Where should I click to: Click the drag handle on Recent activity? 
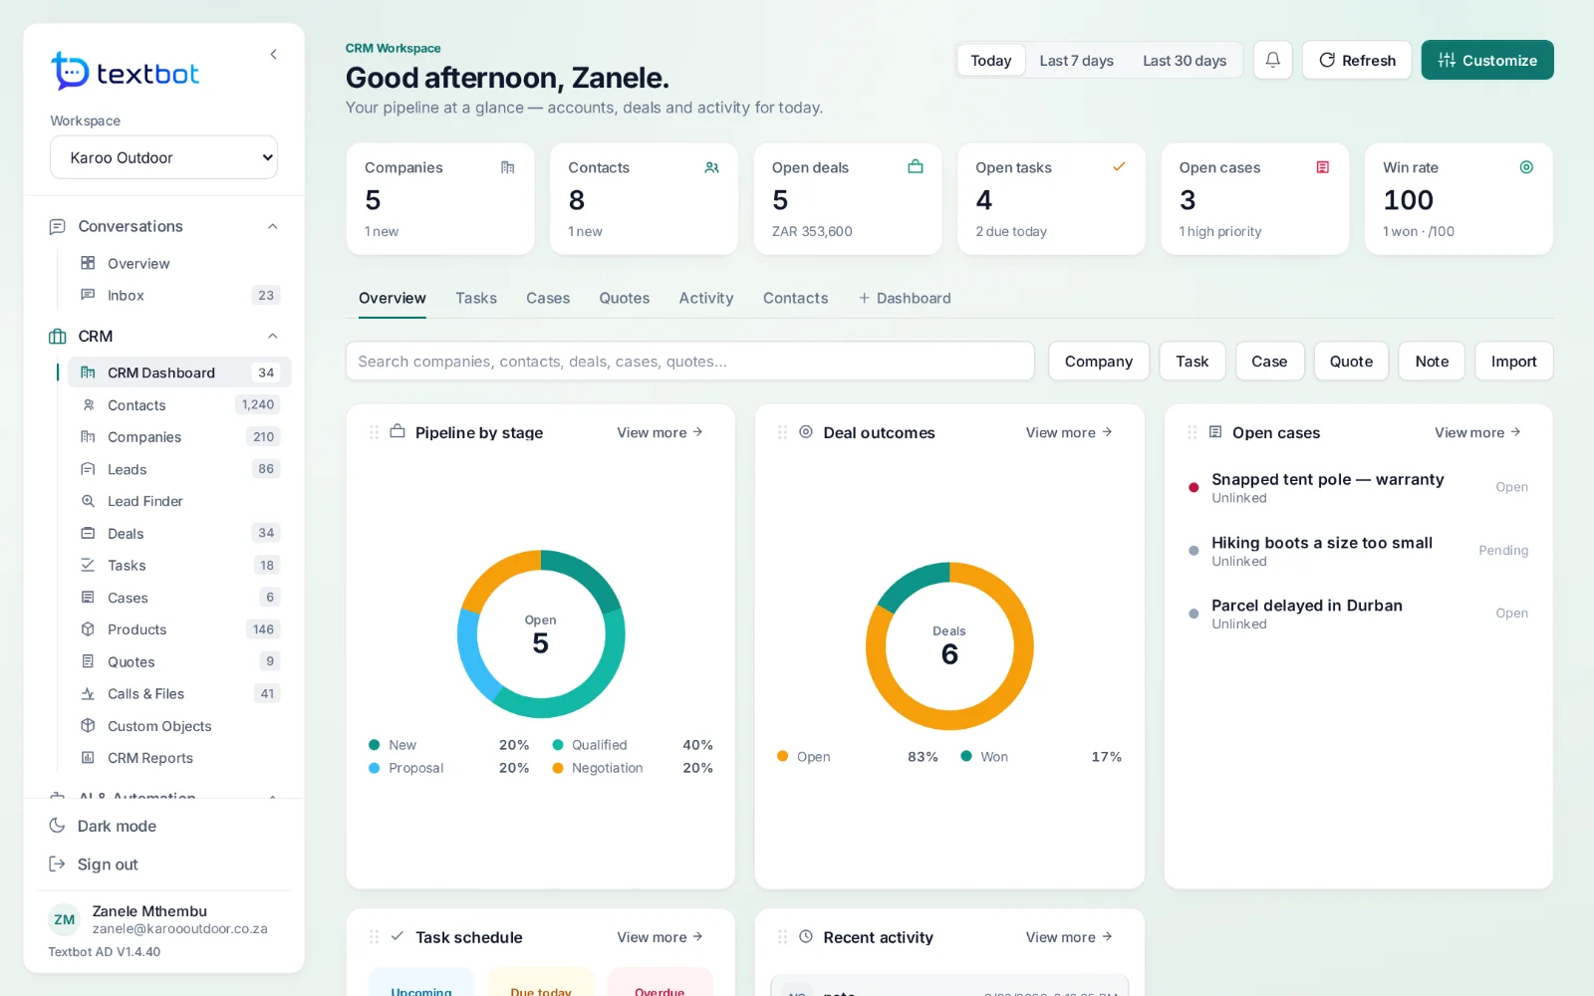pos(782,937)
